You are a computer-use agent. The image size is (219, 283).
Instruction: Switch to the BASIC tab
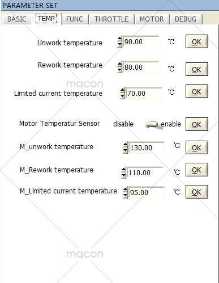(x=16, y=19)
